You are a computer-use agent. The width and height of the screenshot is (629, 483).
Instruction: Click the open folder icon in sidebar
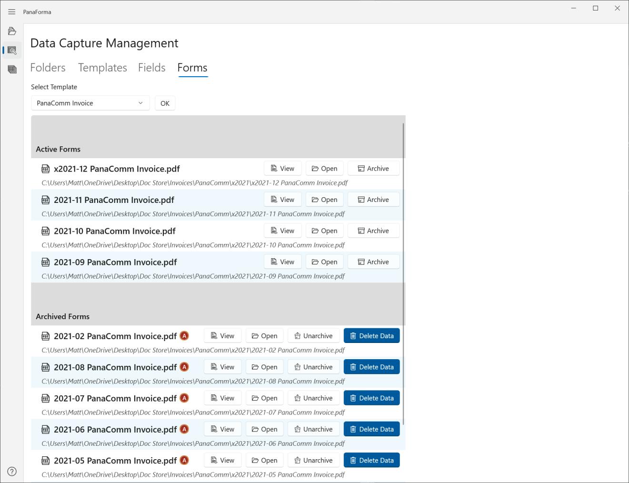12,31
